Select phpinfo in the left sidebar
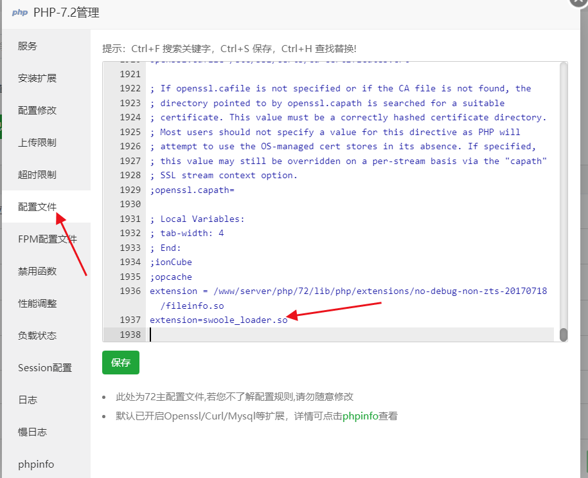 coord(36,464)
